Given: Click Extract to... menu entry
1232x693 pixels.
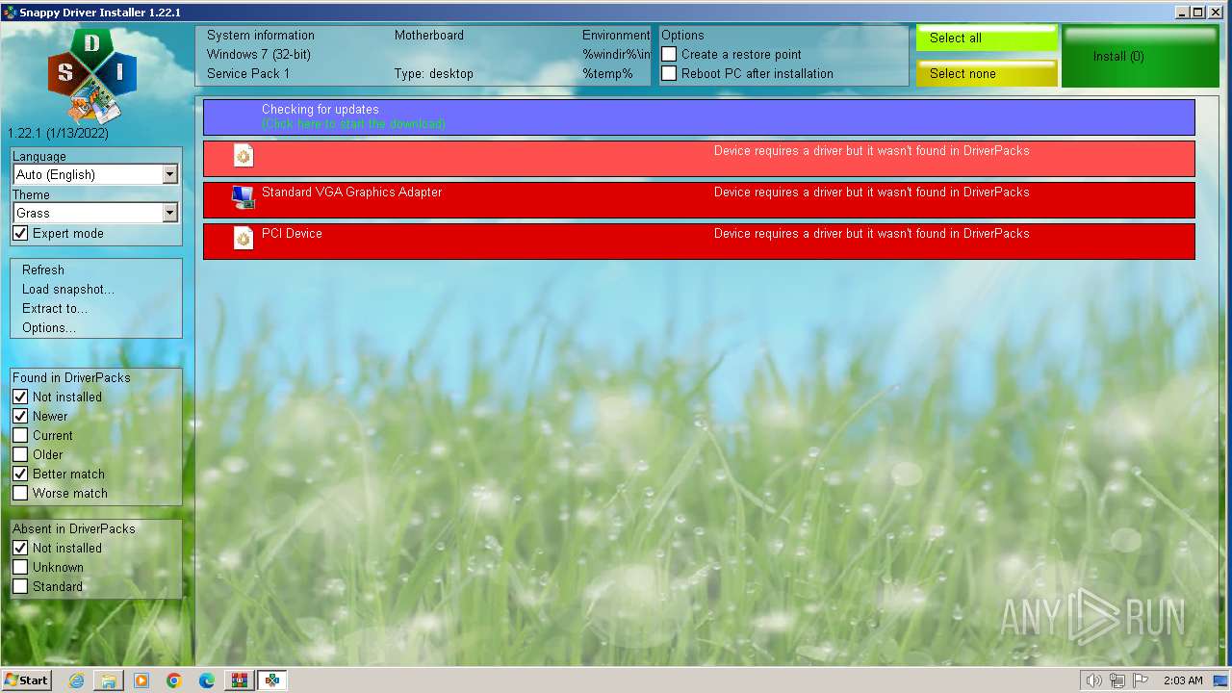Looking at the screenshot, I should (x=55, y=309).
